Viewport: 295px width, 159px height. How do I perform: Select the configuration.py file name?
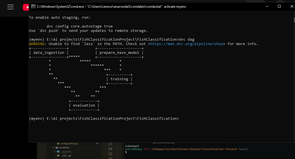tap(69, 144)
